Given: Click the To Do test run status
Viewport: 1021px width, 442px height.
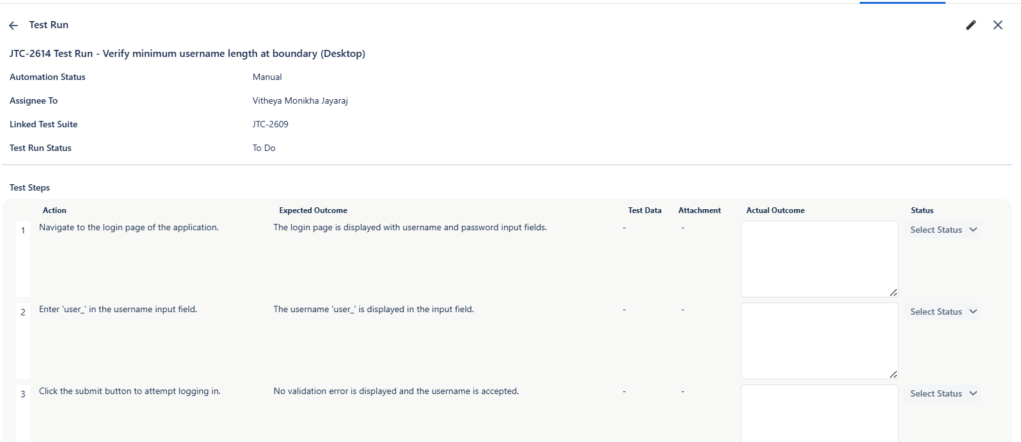Looking at the screenshot, I should [264, 148].
